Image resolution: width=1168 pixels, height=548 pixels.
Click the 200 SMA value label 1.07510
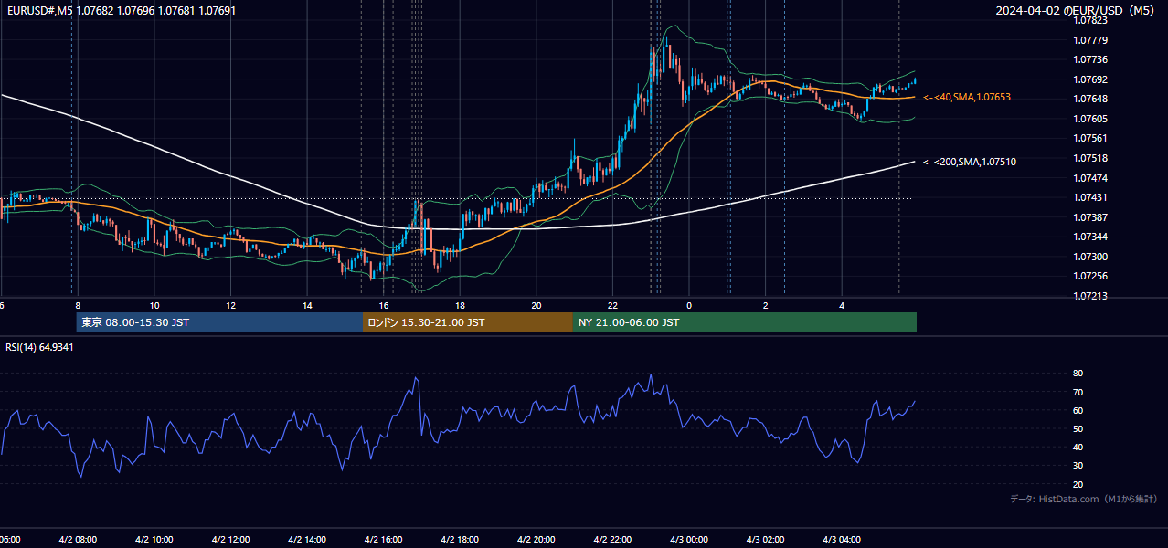pos(970,162)
